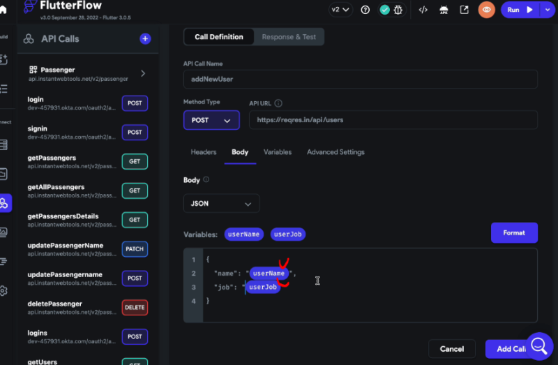Click the userJob variable chip beside Variables

pos(288,234)
